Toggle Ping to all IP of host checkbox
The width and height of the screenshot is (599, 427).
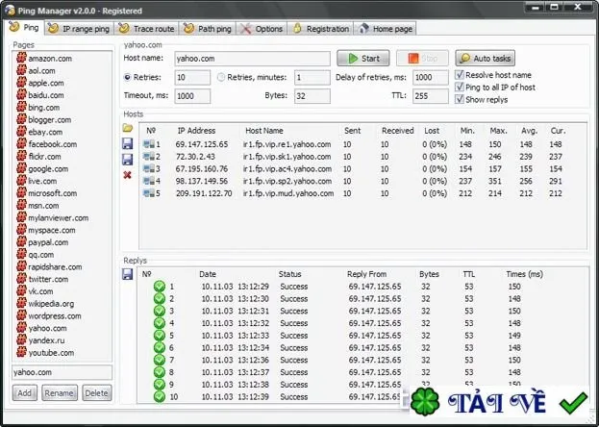click(x=460, y=87)
